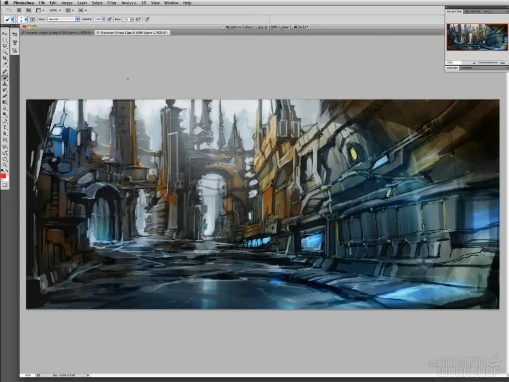Select the Dodge tool
Image resolution: width=509 pixels, height=382 pixels.
5,114
